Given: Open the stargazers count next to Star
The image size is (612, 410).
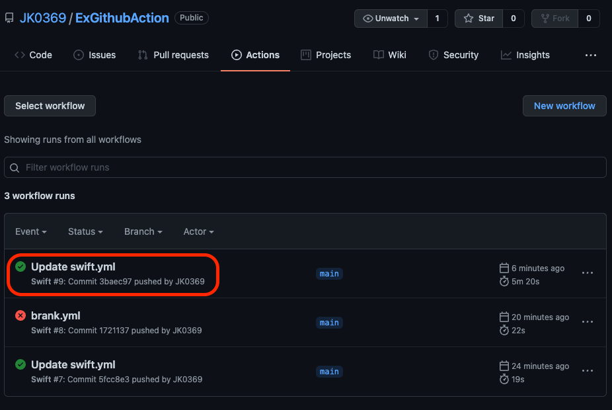Looking at the screenshot, I should pyautogui.click(x=514, y=19).
